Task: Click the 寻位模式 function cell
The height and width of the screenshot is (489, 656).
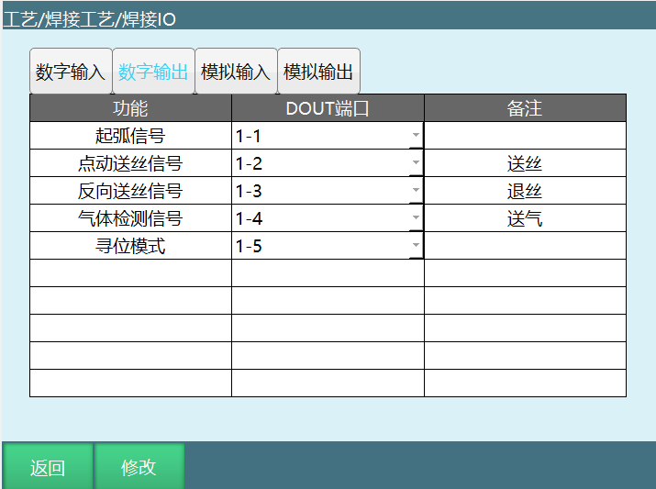Action: (130, 246)
